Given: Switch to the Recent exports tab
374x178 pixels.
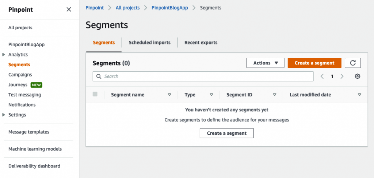Looking at the screenshot, I should [201, 43].
